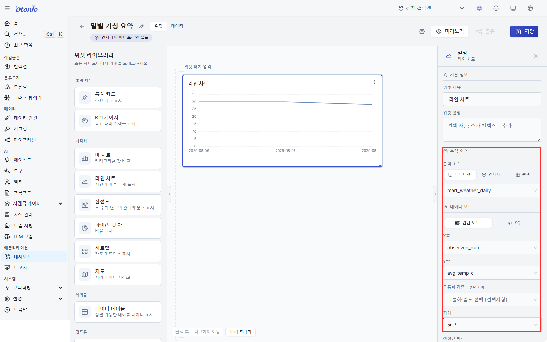Open dashboard settings gear icon
Image resolution: width=547 pixels, height=342 pixels.
click(422, 31)
